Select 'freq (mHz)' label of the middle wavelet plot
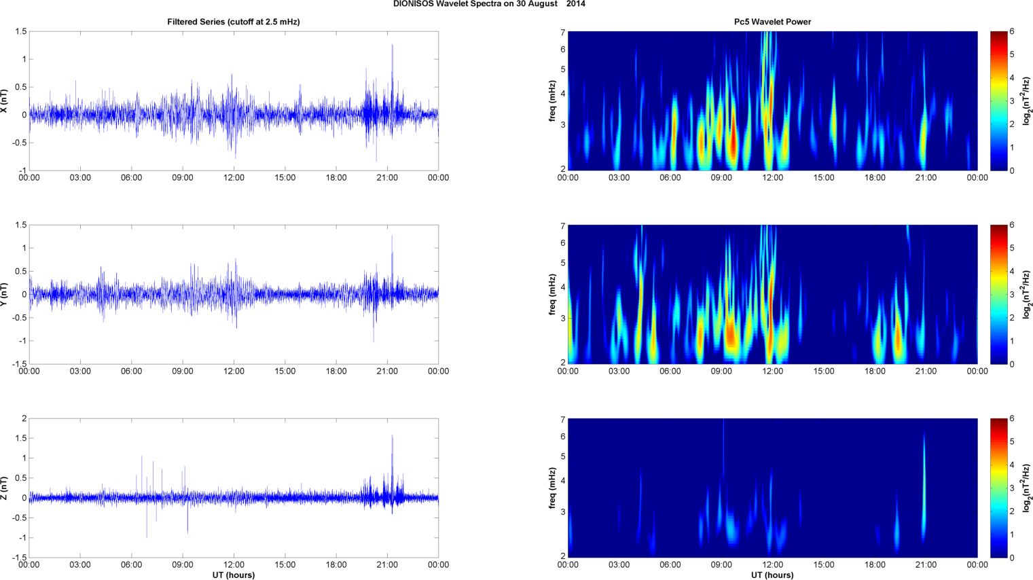The height and width of the screenshot is (580, 1033). point(553,295)
